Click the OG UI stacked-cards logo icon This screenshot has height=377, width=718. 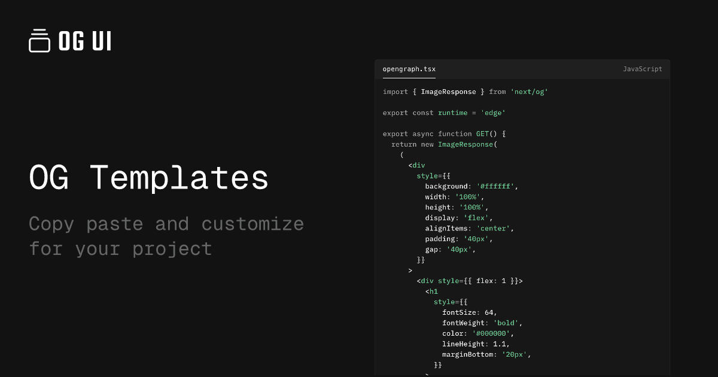pos(39,41)
